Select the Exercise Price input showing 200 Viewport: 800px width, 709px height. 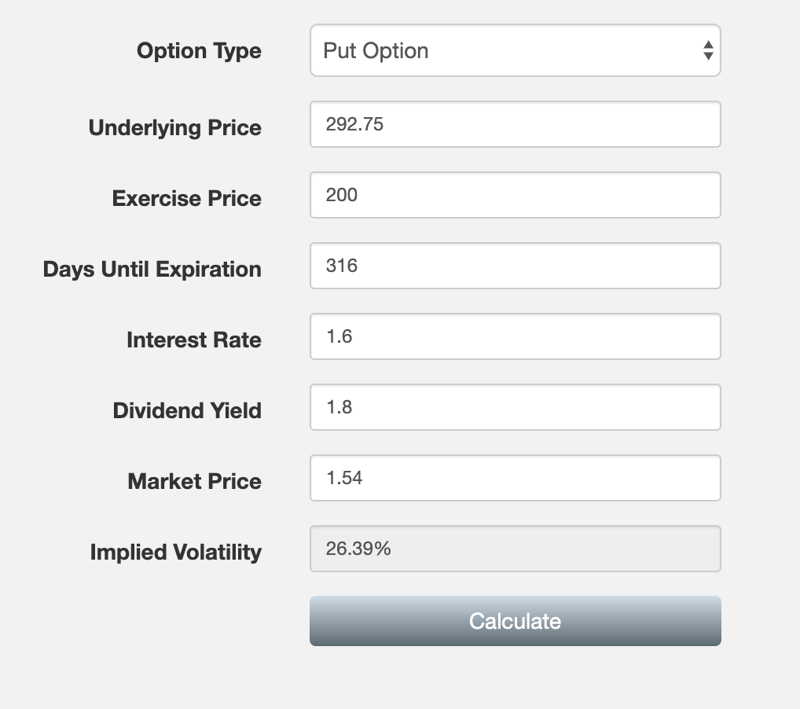click(x=515, y=194)
